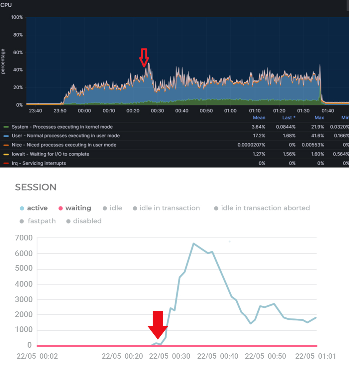Isolate 'User - Normal processes' legend label
This screenshot has width=349, height=377.
click(x=65, y=136)
